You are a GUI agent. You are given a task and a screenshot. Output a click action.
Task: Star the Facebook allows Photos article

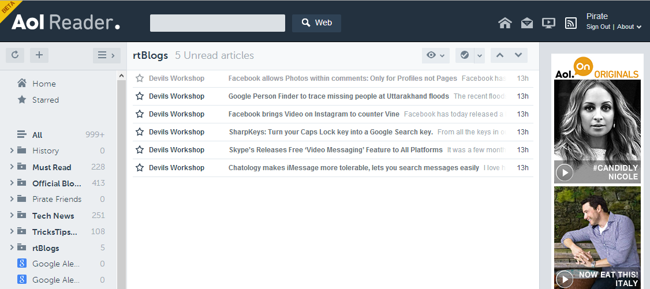click(140, 78)
